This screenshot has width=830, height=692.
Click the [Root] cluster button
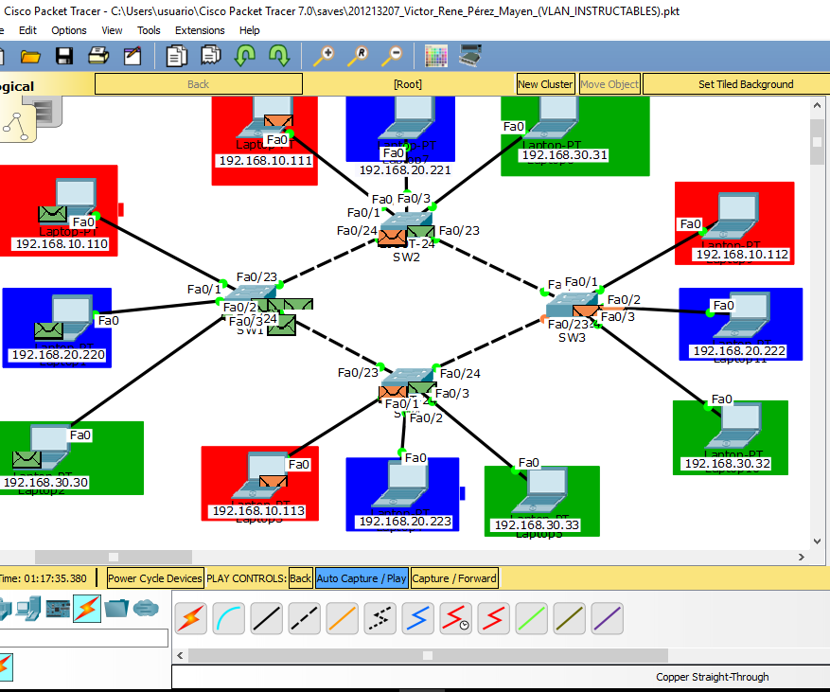click(408, 84)
